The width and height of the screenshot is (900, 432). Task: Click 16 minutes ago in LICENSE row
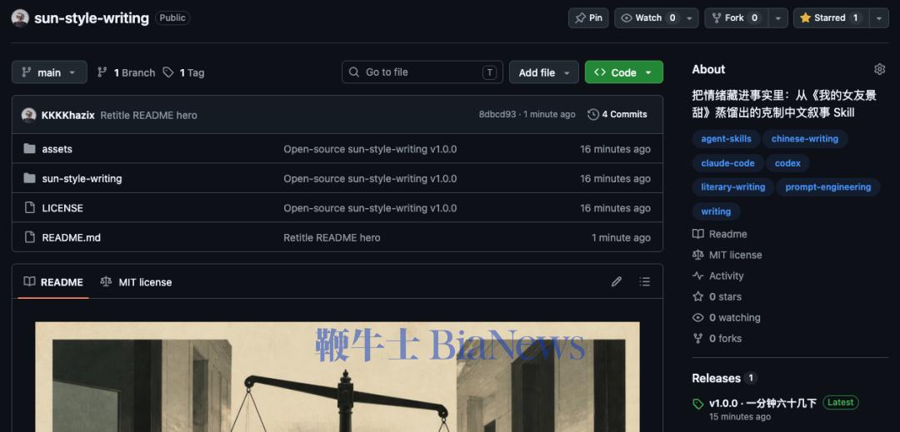tap(615, 208)
